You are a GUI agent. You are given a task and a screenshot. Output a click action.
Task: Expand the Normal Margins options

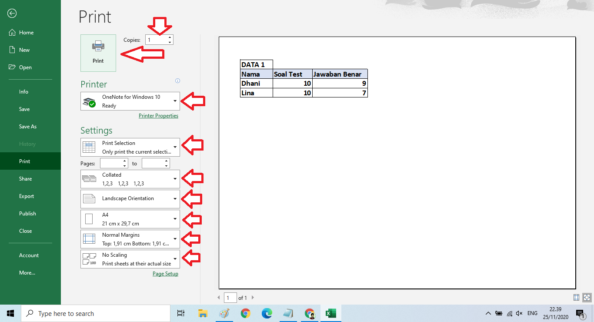(x=130, y=238)
